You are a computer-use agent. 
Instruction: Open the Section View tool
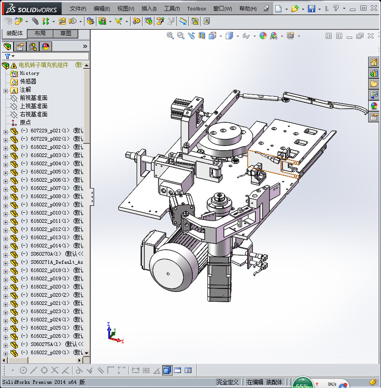[x=201, y=36]
